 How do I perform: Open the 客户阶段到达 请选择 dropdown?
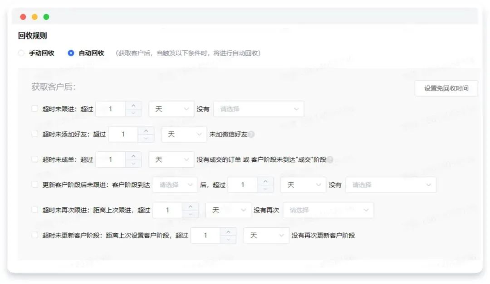(x=175, y=185)
